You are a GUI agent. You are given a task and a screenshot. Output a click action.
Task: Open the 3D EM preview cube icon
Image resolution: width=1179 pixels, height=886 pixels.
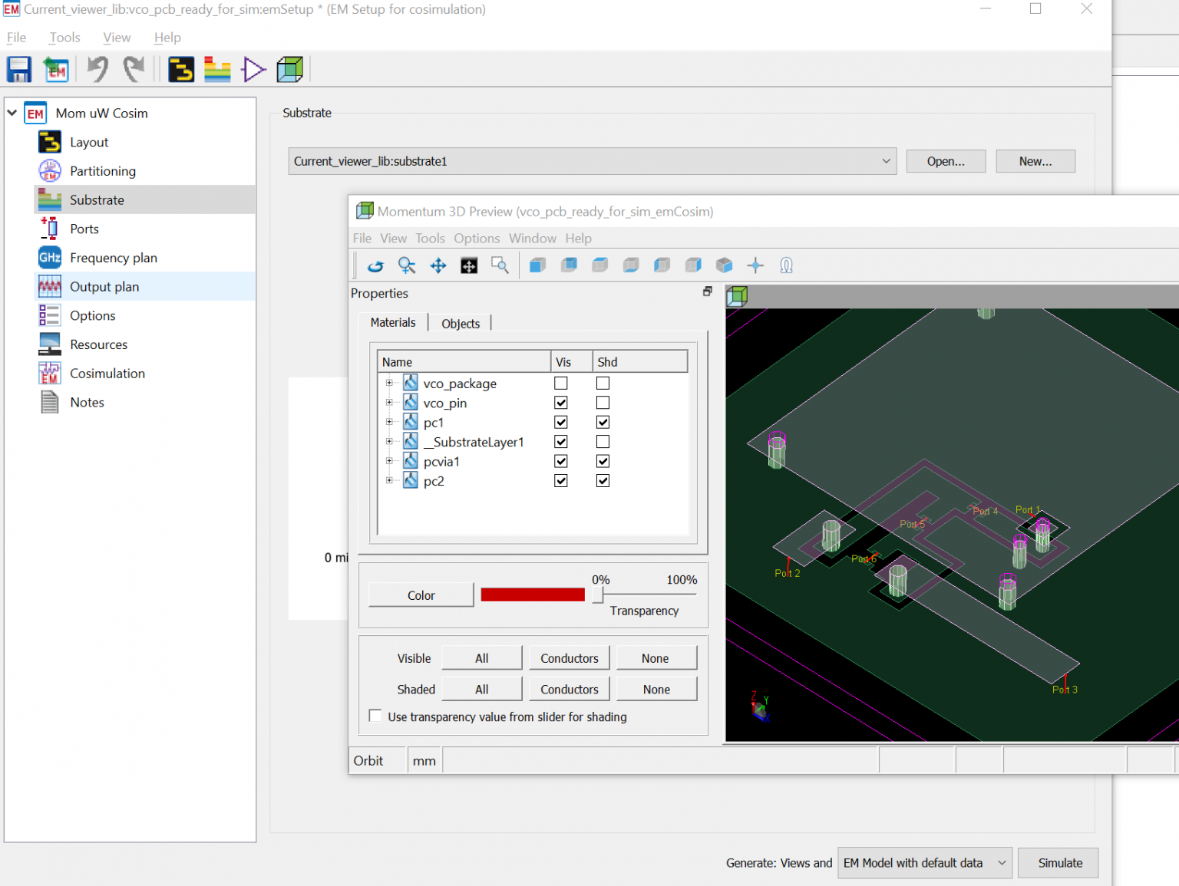pos(290,69)
